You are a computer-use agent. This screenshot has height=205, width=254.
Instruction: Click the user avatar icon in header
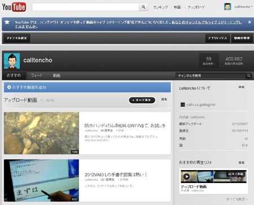[227, 7]
